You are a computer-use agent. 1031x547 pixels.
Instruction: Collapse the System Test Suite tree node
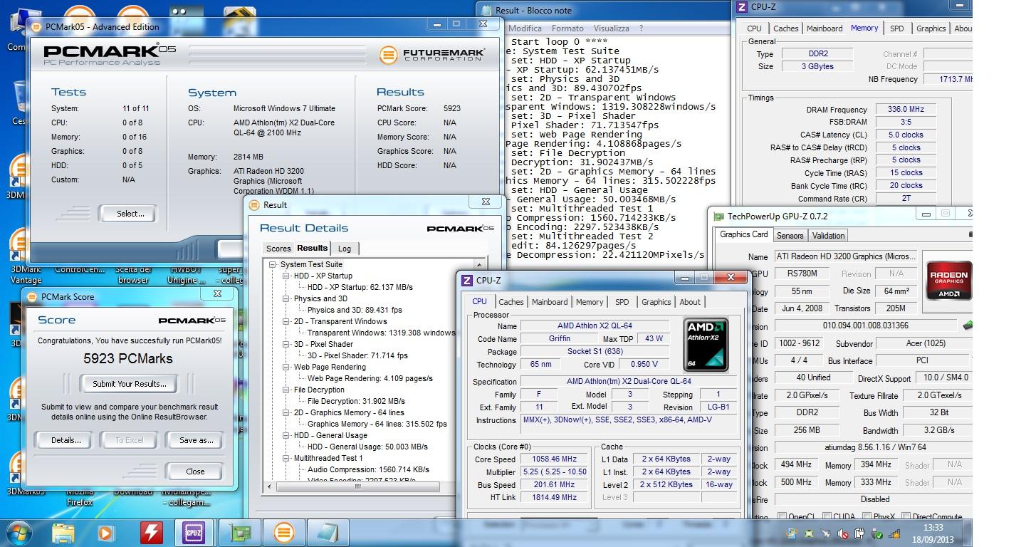[x=272, y=264]
